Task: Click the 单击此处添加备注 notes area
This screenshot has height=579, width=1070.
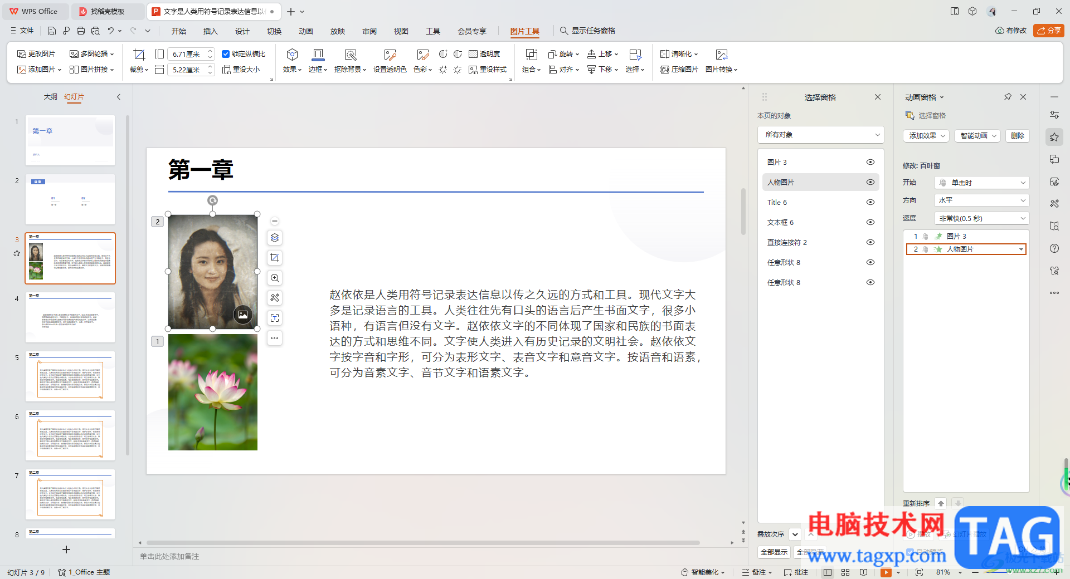Action: tap(169, 556)
